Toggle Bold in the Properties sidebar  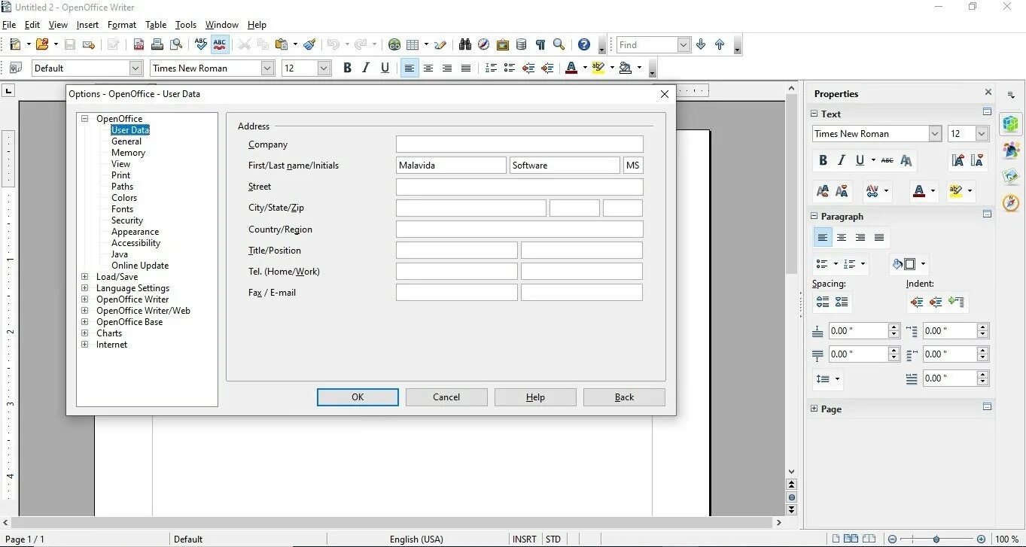(x=823, y=160)
